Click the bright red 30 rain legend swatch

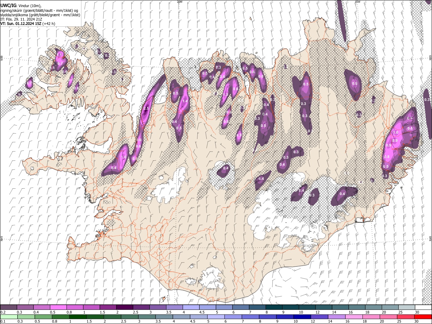[x=423, y=317]
